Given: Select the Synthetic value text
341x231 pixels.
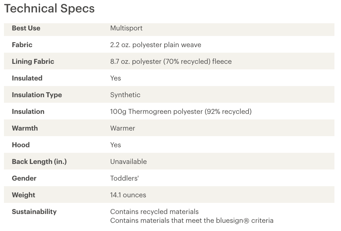Looking at the screenshot, I should pyautogui.click(x=125, y=95).
